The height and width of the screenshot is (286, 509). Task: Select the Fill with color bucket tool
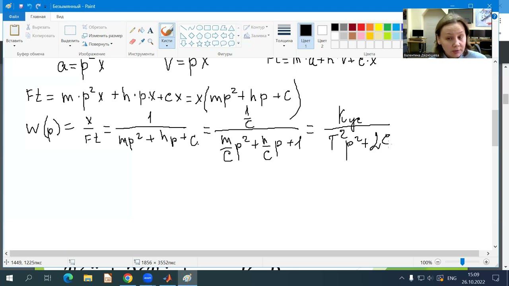coord(142,31)
